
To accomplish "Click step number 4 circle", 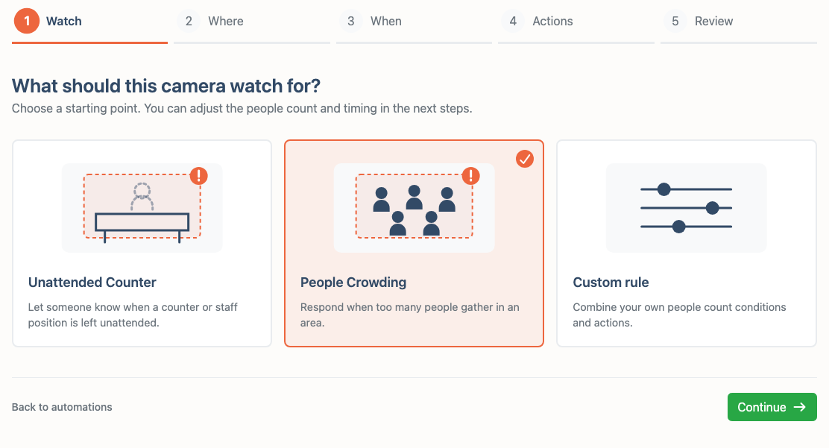I will pos(513,21).
